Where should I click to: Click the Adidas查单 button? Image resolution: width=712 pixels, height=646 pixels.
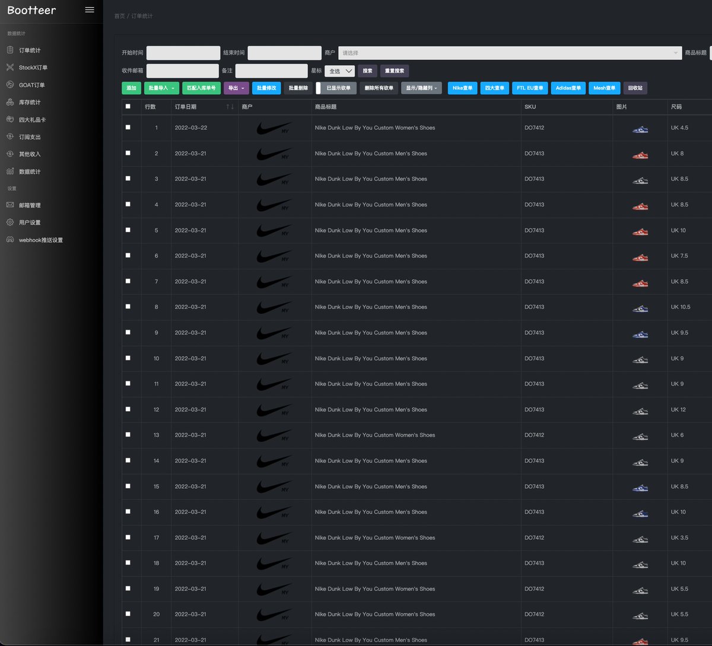pos(568,88)
